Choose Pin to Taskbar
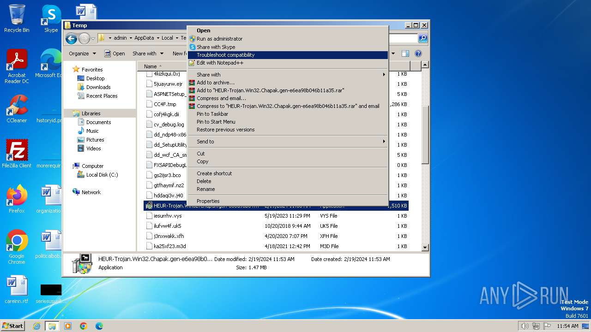 [288, 114]
